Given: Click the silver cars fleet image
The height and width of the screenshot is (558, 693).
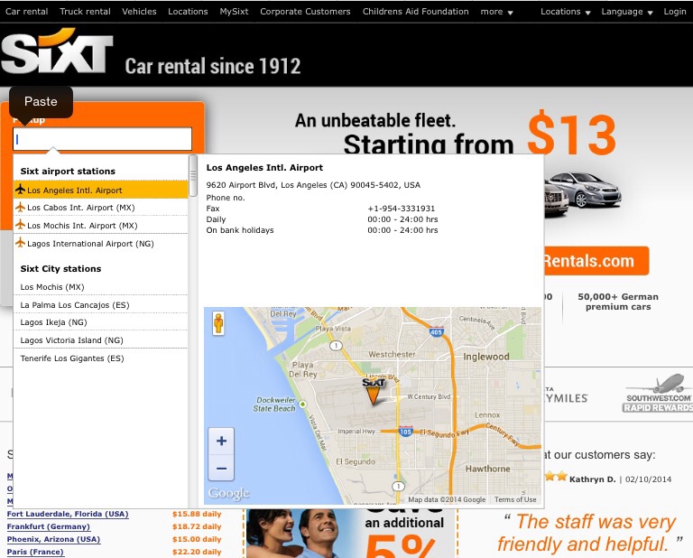Looking at the screenshot, I should tap(583, 193).
